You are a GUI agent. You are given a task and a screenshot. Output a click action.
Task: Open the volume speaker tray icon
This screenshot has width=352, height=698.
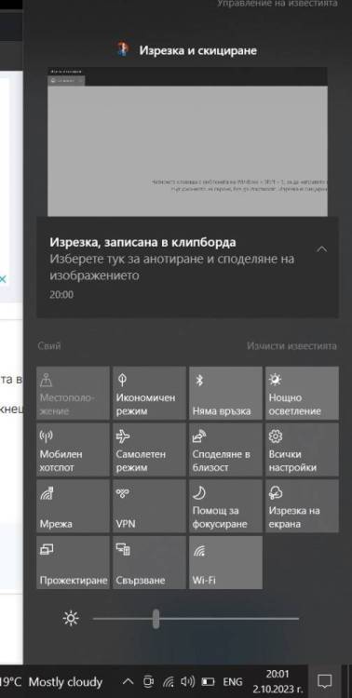coord(187,681)
